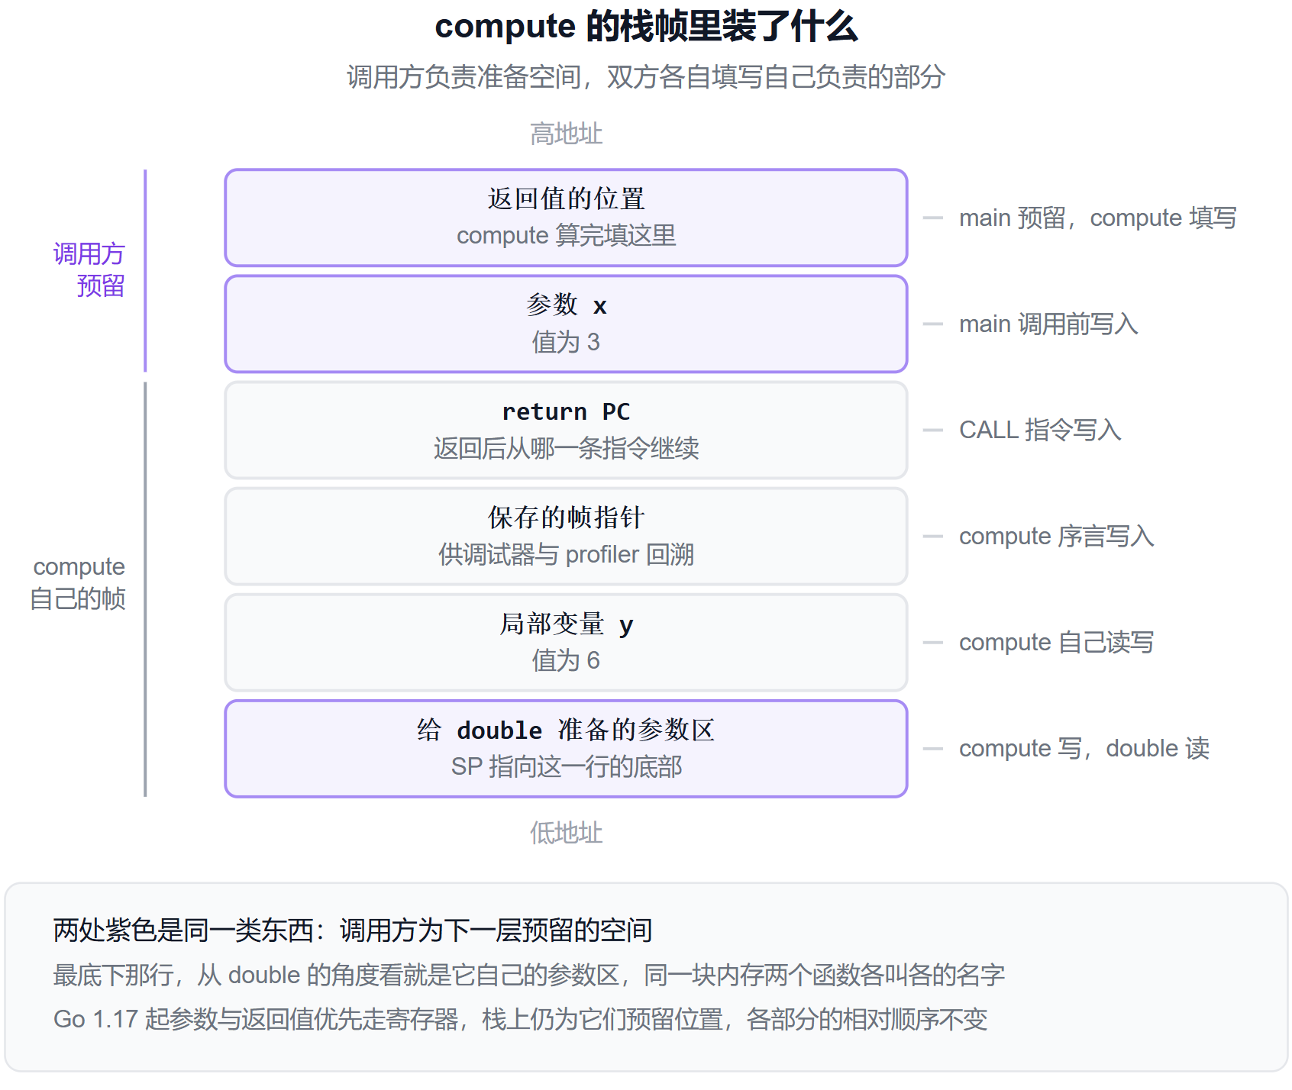The image size is (1292, 1090).
Task: Click the compute 序言写入 annotation
Action: [x=1056, y=536]
